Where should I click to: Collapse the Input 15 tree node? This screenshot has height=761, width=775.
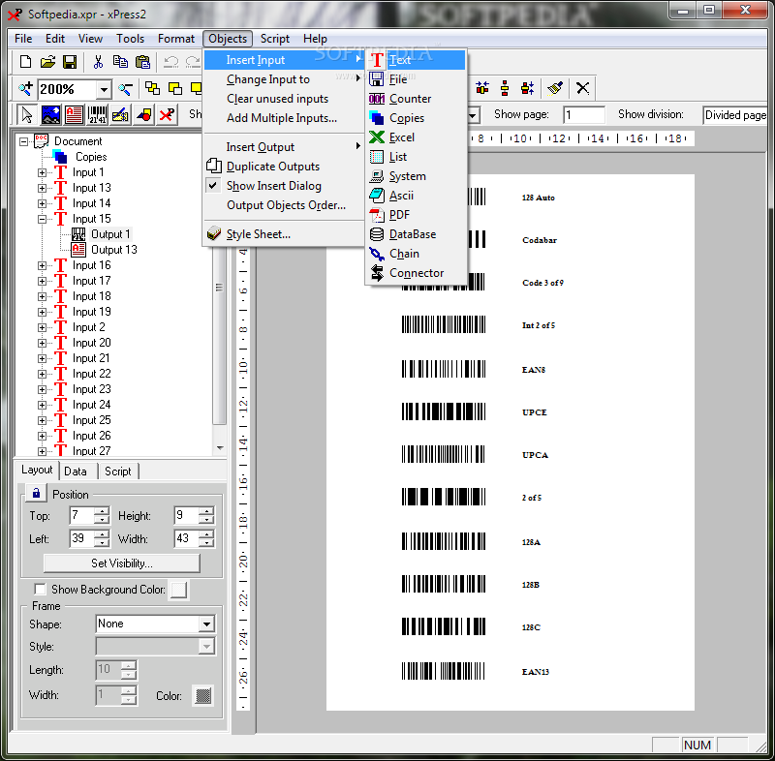[x=42, y=219]
